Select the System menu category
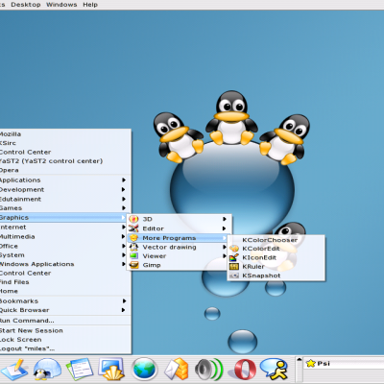 pos(63,255)
